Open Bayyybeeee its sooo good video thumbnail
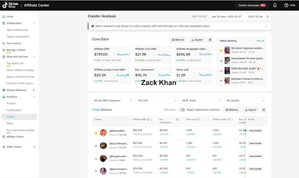 227,61
